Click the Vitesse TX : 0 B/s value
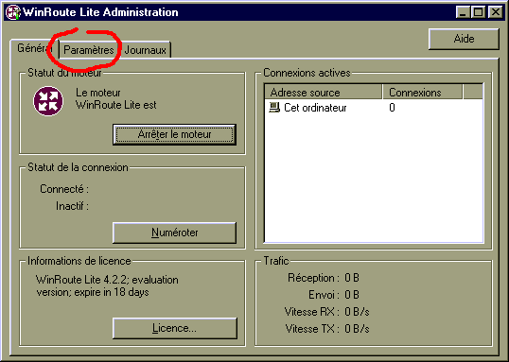Viewport: 509px width, 362px height. click(x=357, y=329)
